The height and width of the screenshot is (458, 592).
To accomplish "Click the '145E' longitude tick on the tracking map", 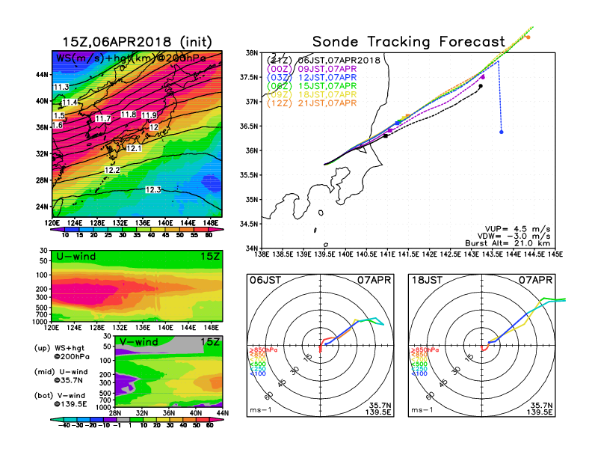I will (555, 254).
